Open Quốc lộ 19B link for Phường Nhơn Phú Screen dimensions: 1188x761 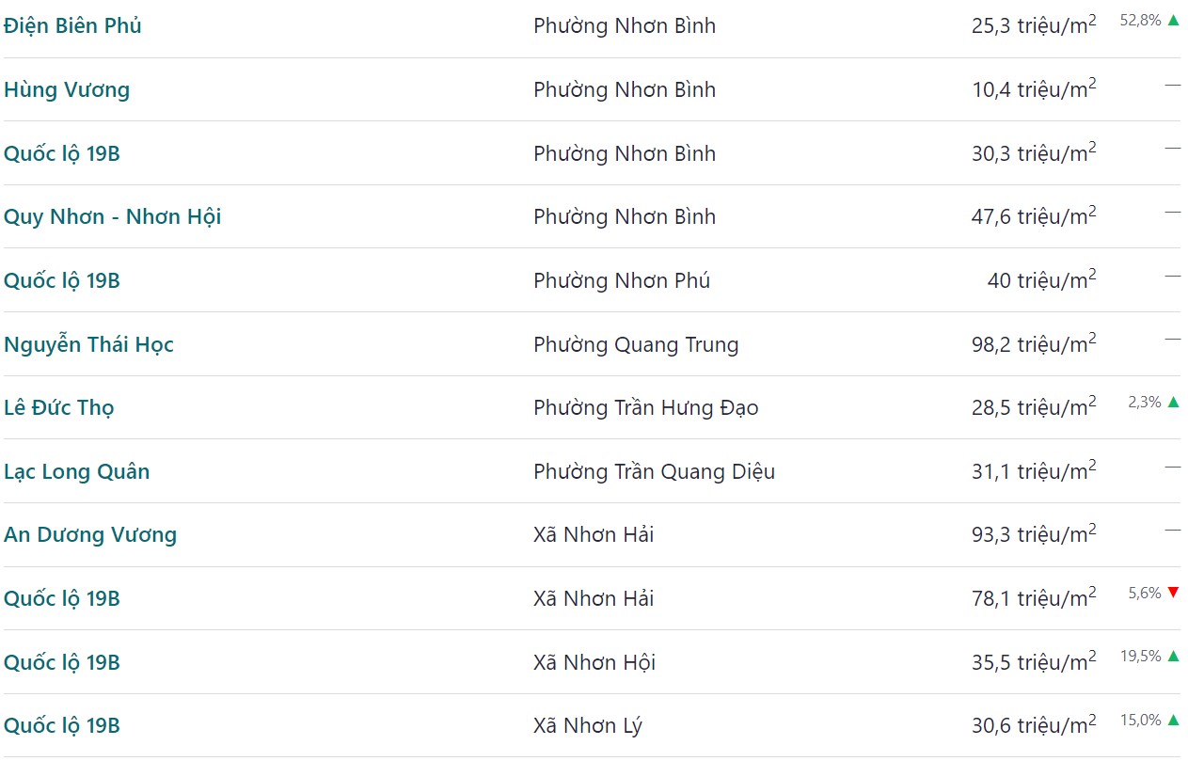coord(62,280)
